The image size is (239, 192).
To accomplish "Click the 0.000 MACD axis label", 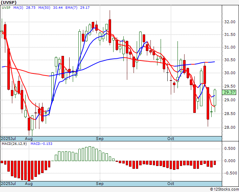I will pos(230,161).
